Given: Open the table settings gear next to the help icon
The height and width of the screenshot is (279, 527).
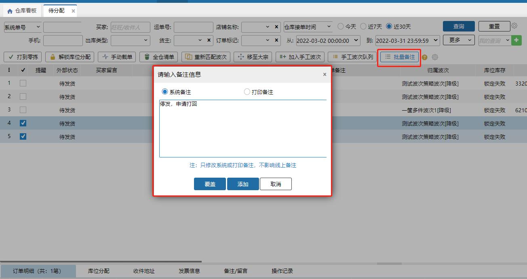Looking at the screenshot, I should click(x=434, y=57).
